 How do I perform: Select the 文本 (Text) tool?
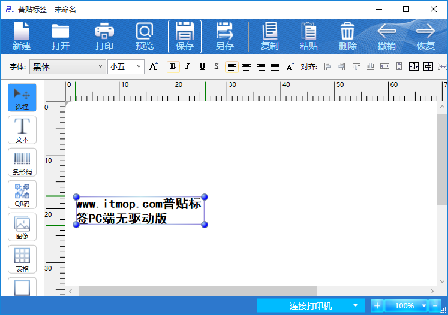click(22, 129)
